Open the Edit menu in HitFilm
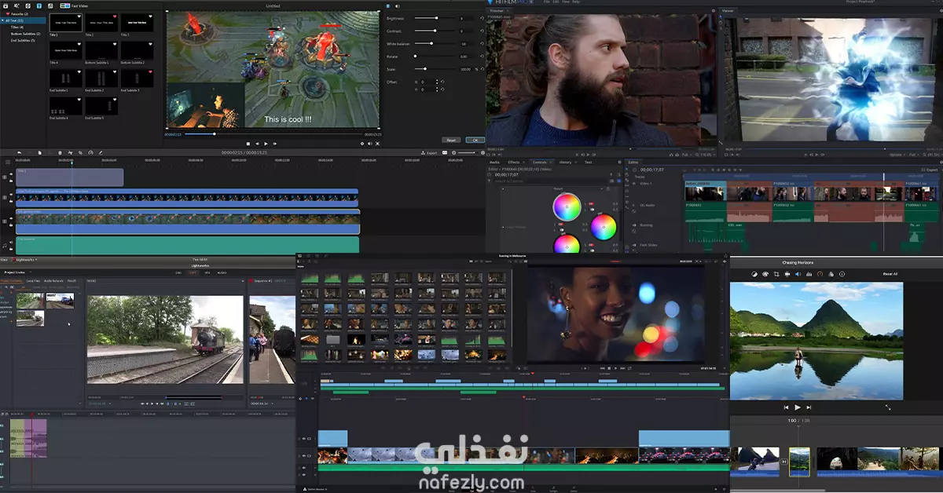The height and width of the screenshot is (493, 943). pyautogui.click(x=556, y=2)
